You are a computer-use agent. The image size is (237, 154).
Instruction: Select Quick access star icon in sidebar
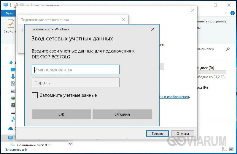click(11, 63)
